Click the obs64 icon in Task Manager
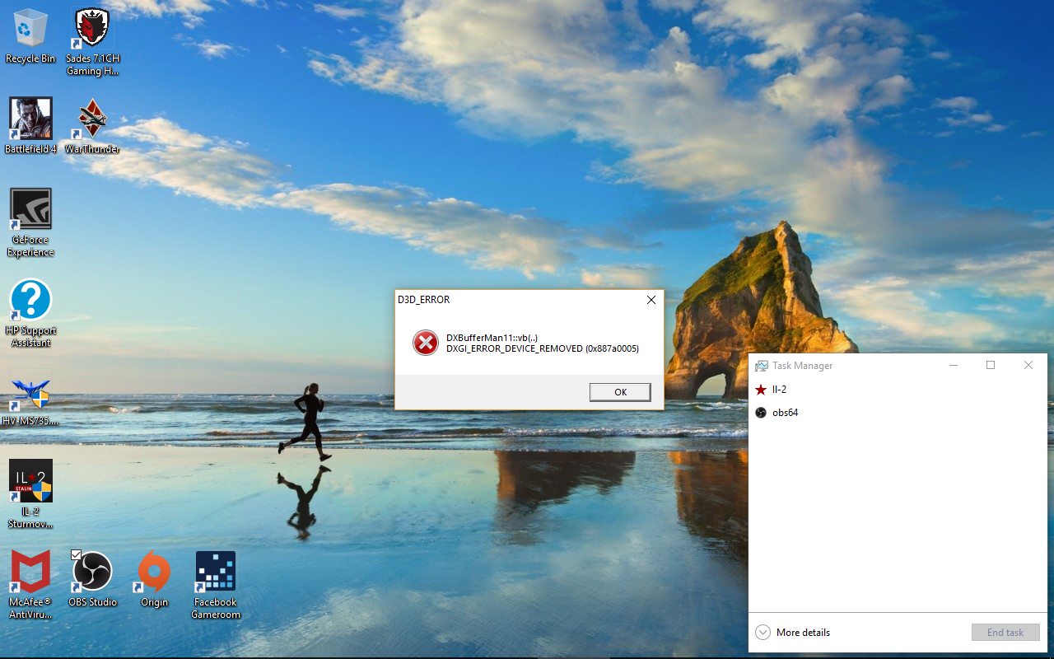 tap(761, 413)
